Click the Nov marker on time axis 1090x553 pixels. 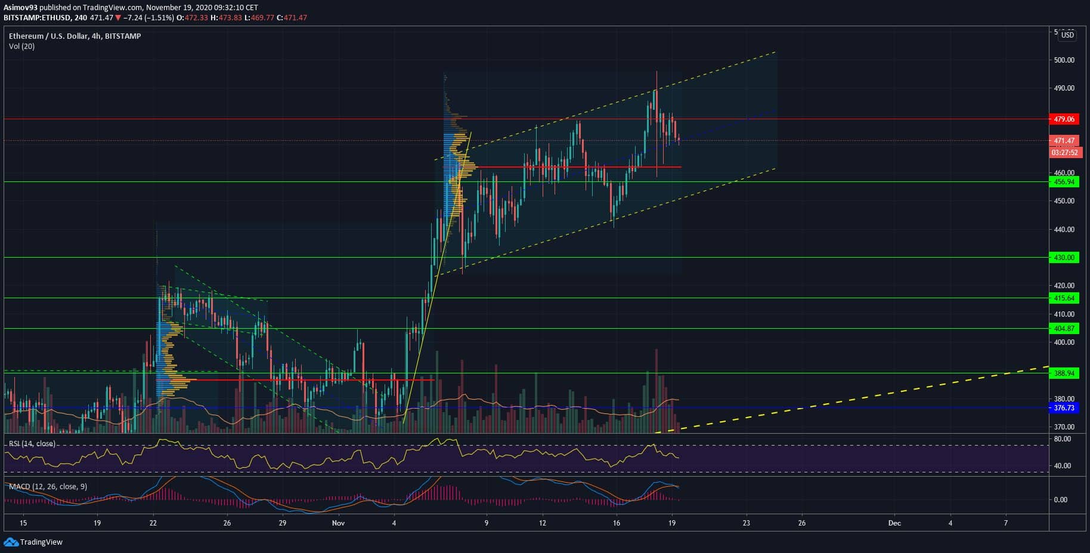(338, 523)
